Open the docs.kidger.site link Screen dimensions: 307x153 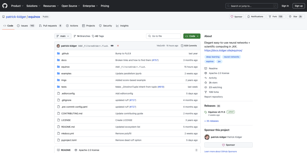coord(223,50)
